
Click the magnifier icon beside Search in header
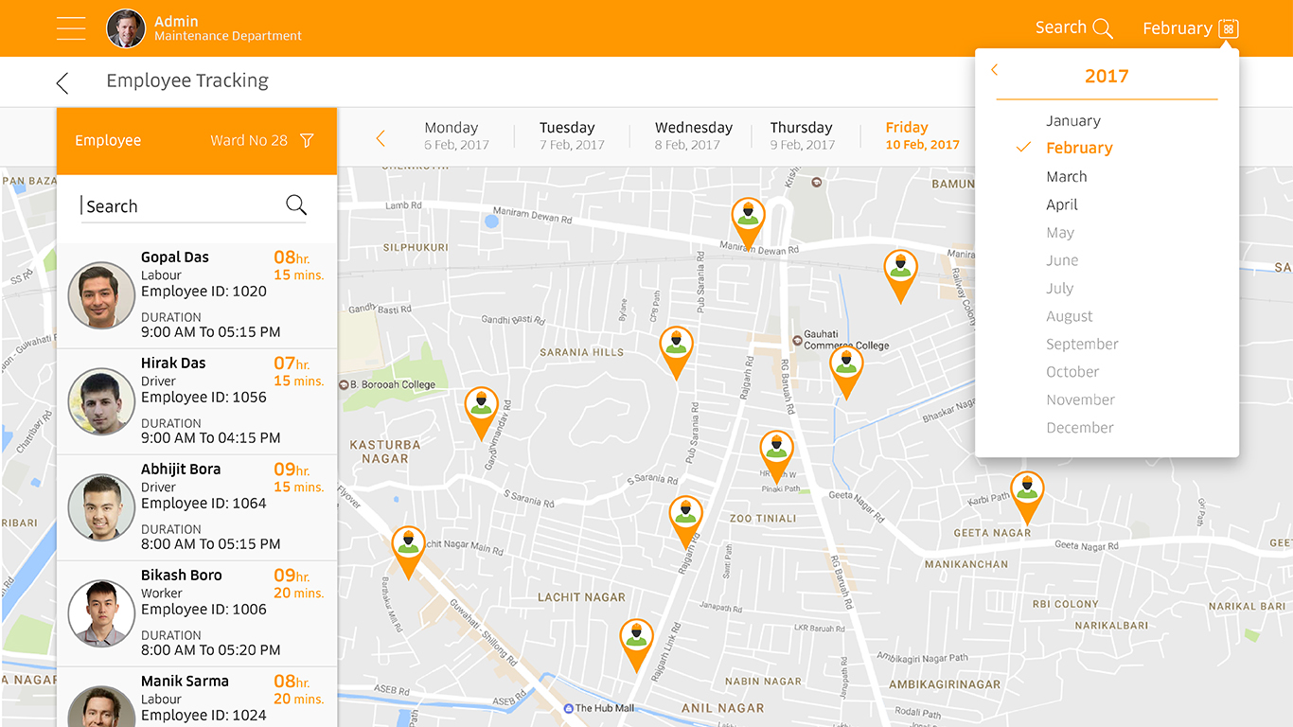[x=1103, y=28]
